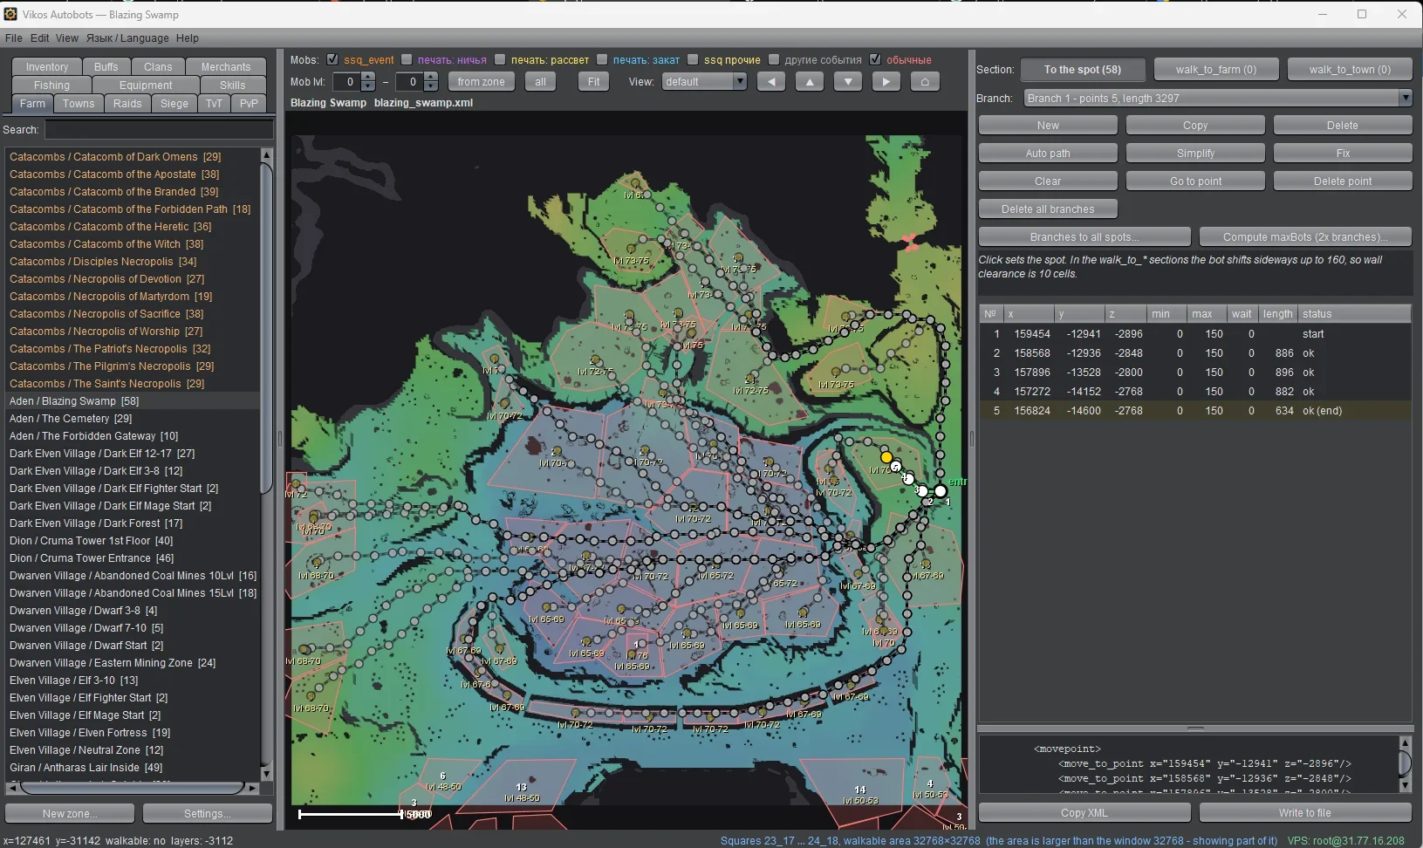
Task: Switch to the Fishing tab
Action: pos(51,85)
